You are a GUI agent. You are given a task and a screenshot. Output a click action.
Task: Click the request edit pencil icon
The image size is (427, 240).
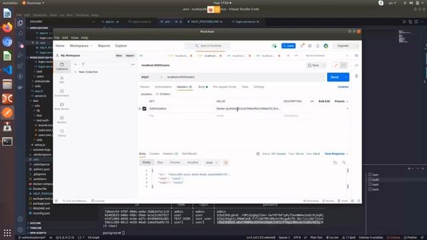tap(336, 65)
